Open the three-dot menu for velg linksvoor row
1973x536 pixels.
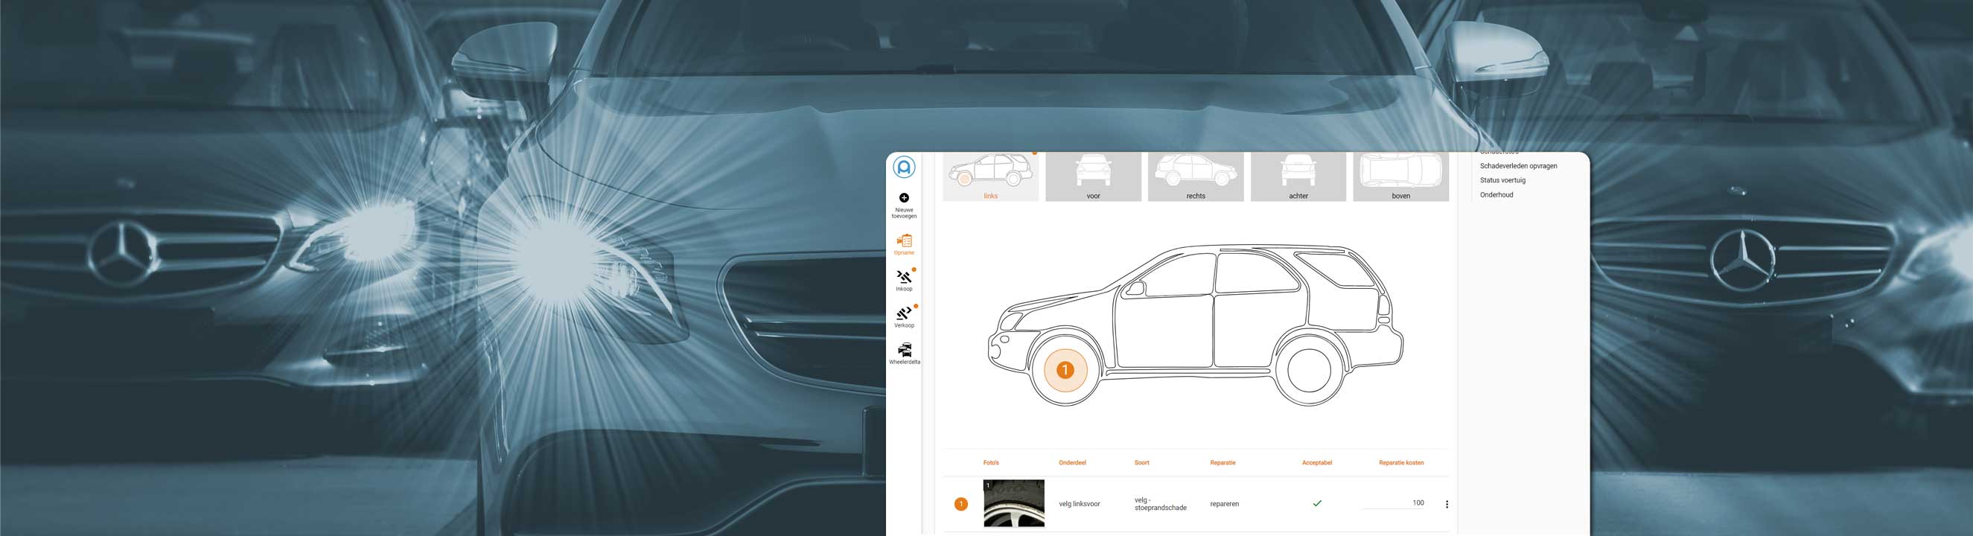1446,504
